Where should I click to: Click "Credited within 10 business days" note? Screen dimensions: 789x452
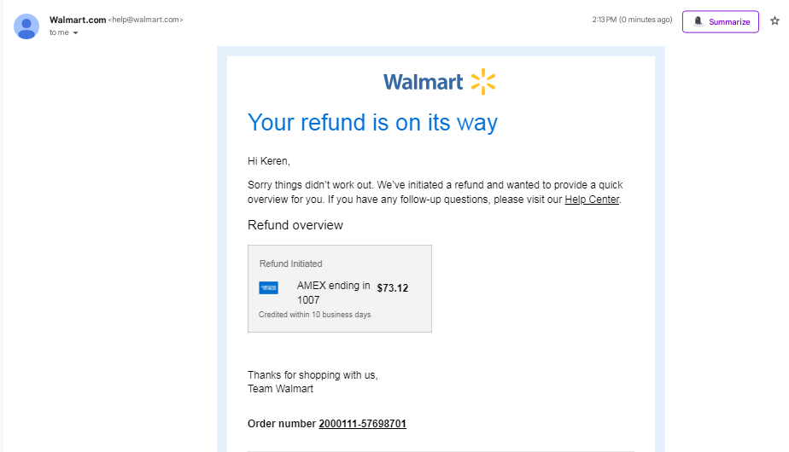tap(314, 315)
